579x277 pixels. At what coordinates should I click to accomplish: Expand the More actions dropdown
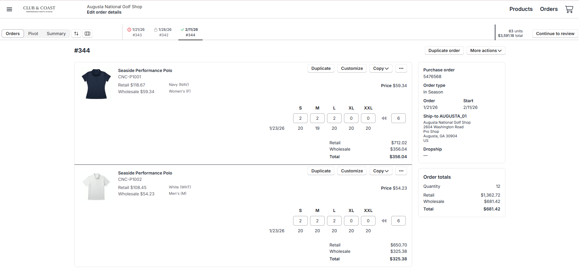486,51
